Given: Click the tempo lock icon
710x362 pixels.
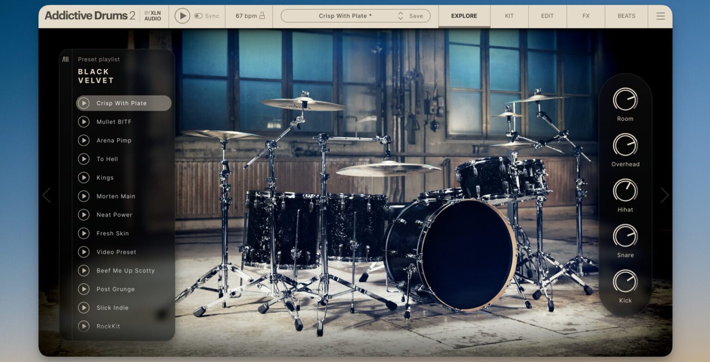Looking at the screenshot, I should 262,15.
